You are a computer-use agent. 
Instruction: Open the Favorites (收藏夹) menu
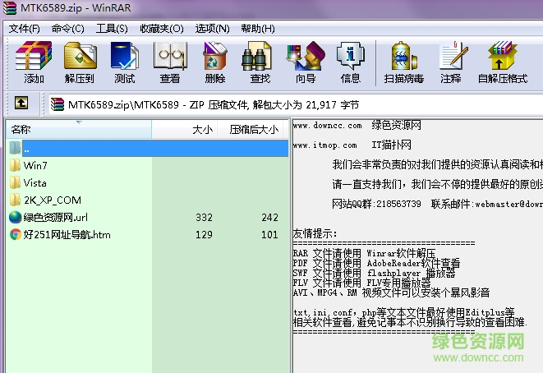click(x=162, y=29)
